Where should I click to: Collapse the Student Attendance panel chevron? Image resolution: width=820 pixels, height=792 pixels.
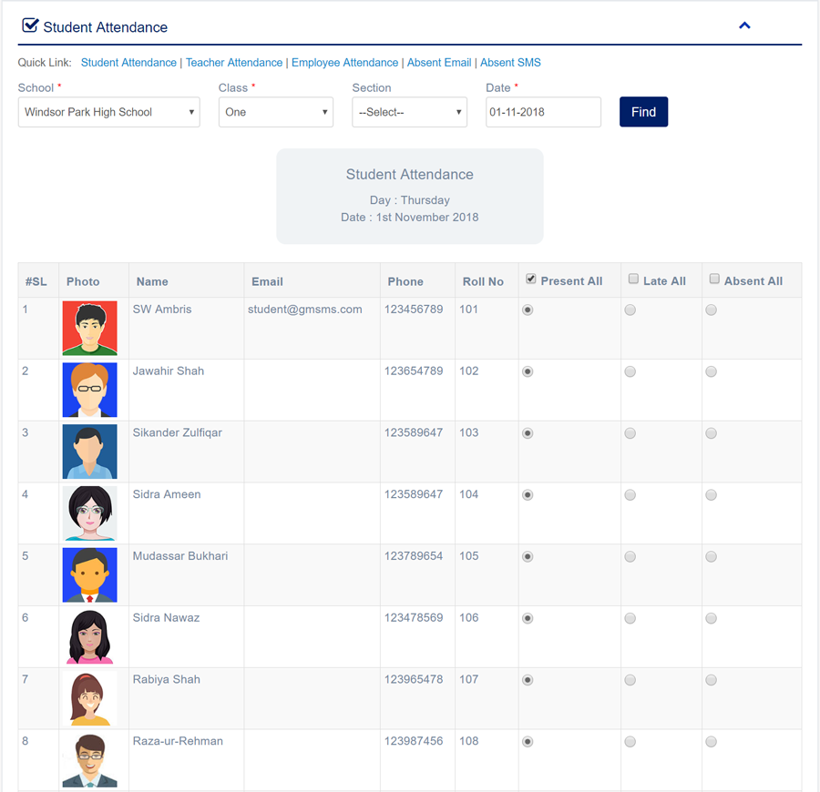(x=744, y=25)
